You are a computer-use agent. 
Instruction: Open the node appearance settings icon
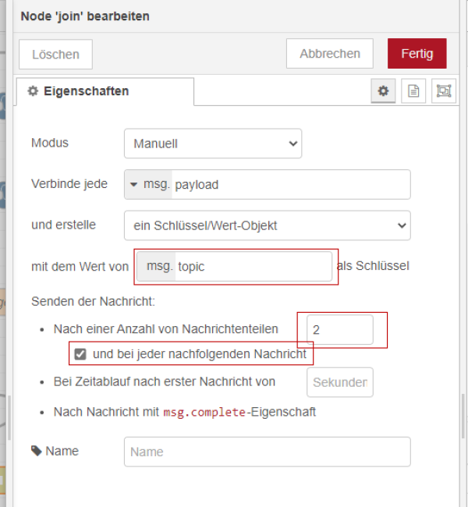pos(444,91)
